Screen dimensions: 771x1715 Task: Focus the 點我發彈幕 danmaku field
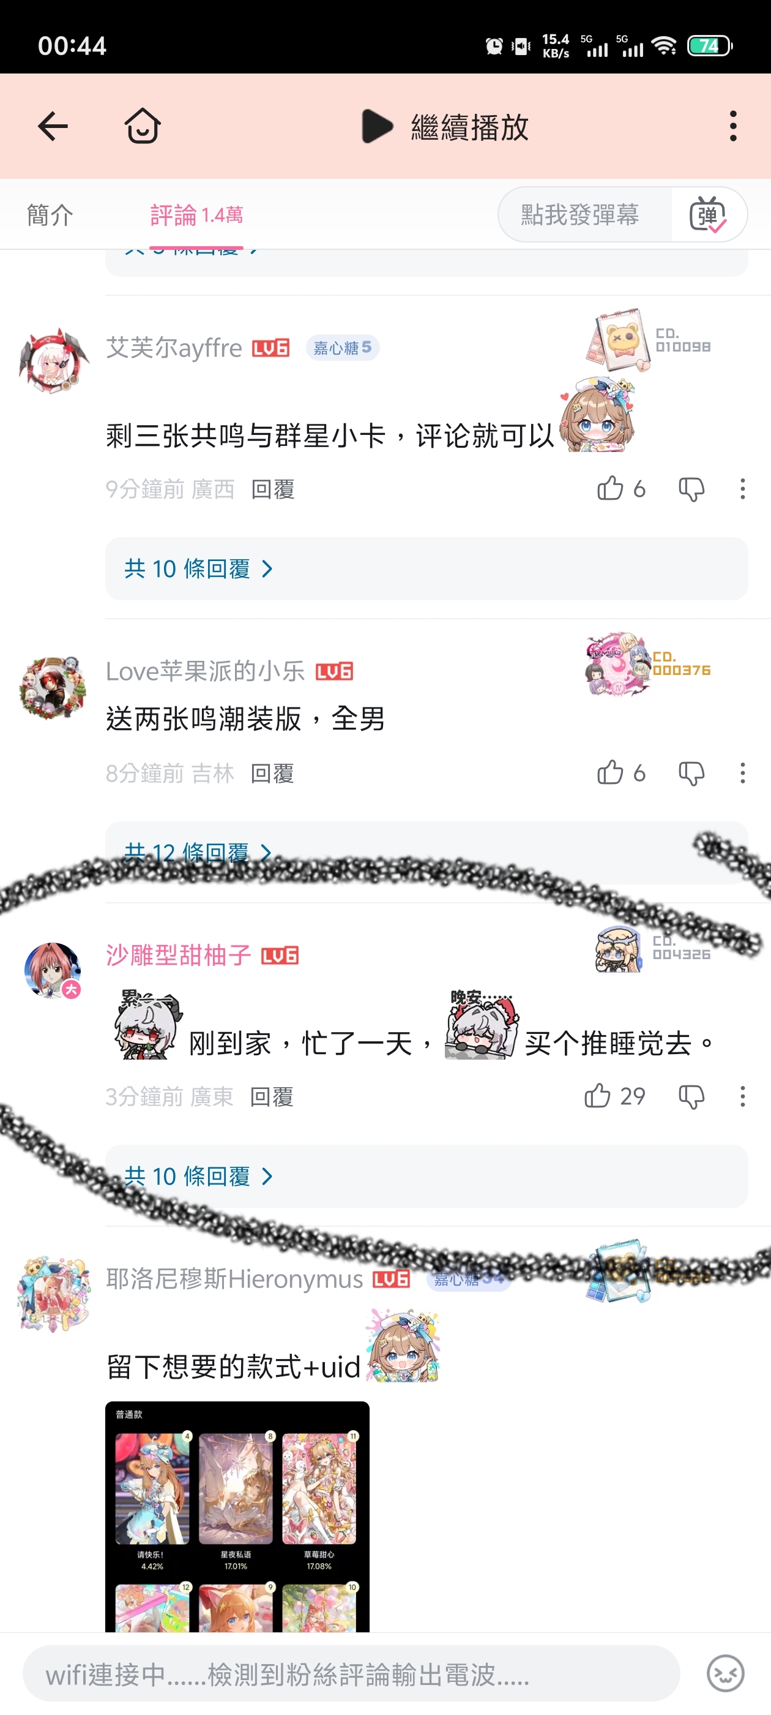580,214
